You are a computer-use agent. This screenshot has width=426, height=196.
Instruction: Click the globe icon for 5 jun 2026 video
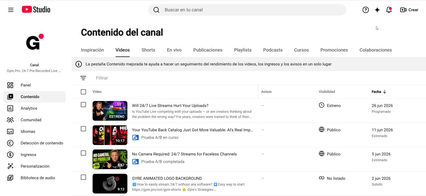(x=322, y=154)
